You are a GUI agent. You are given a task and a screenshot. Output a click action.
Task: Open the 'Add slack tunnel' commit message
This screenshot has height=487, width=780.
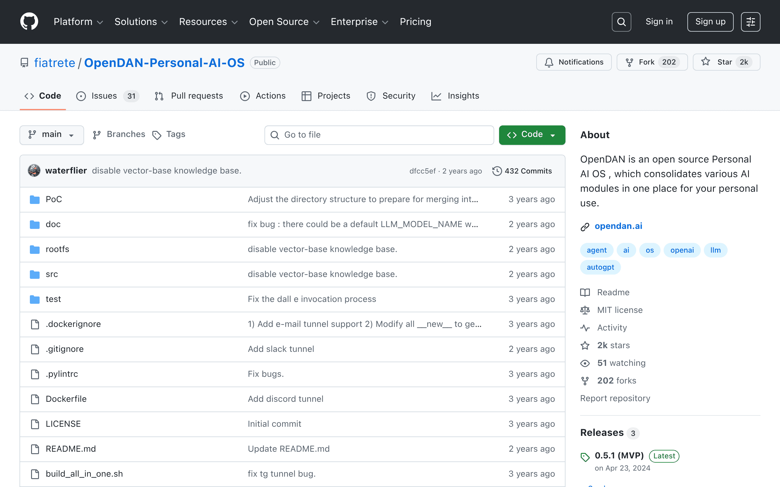click(281, 349)
